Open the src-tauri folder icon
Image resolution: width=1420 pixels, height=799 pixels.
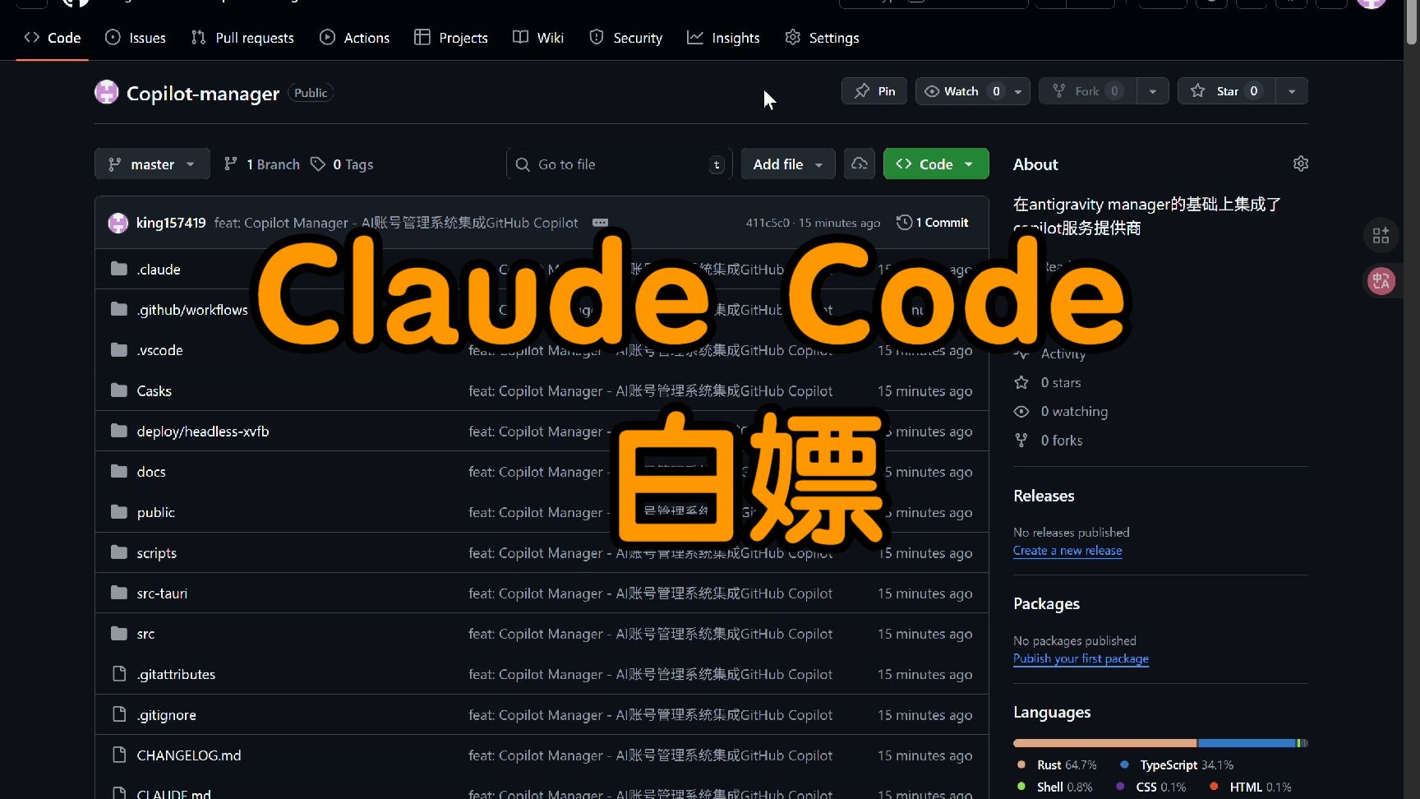coord(119,593)
